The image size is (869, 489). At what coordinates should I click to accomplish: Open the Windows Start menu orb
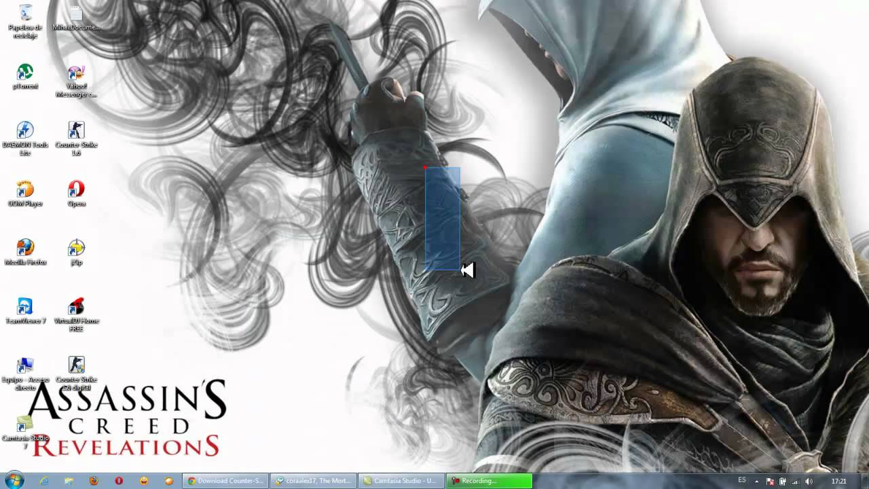click(14, 481)
